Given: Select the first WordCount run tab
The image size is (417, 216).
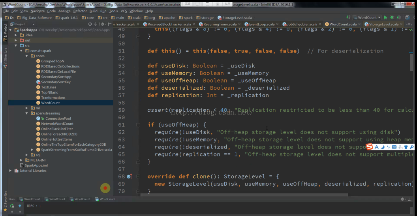Looking at the screenshot, I should pyautogui.click(x=29, y=199).
